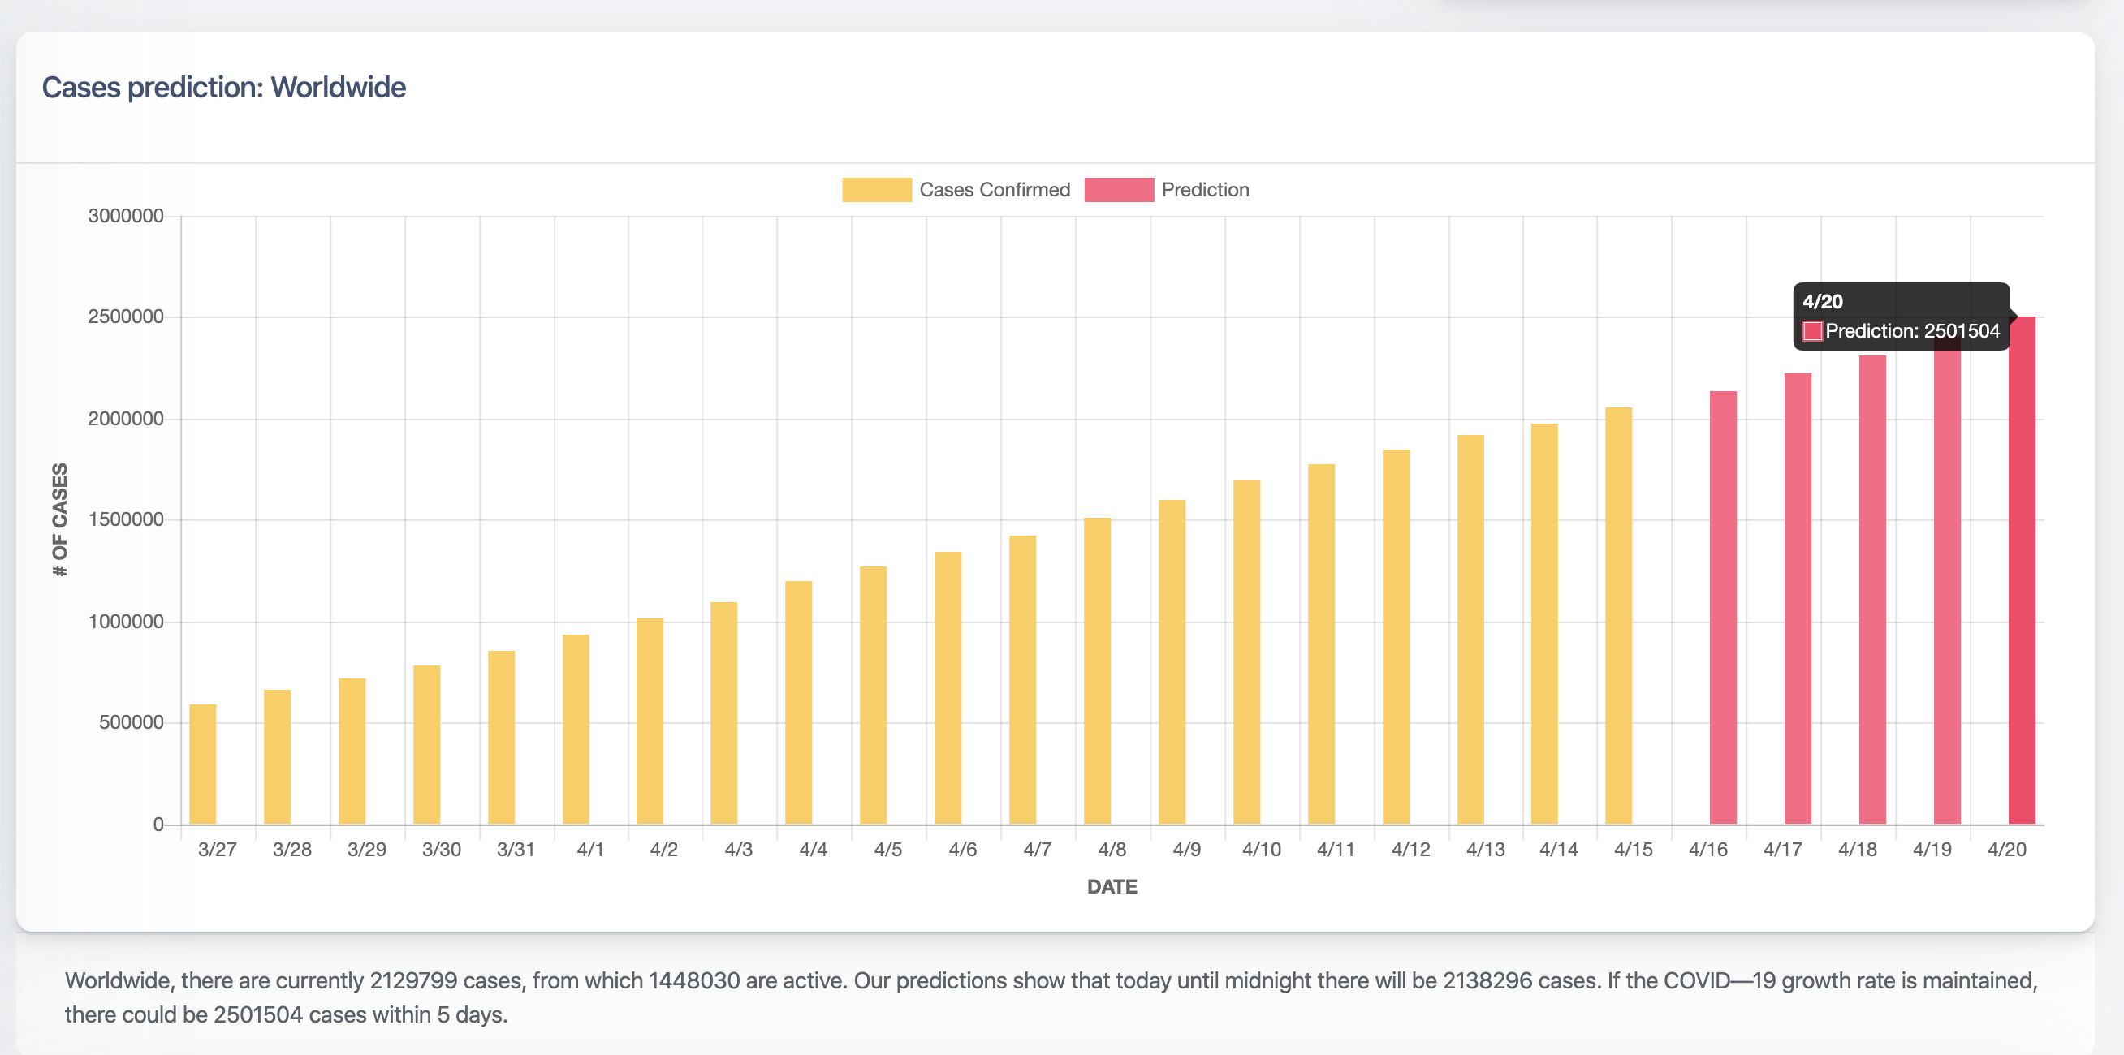The width and height of the screenshot is (2124, 1055).
Task: Select the 4/5 confirmed cases bar
Action: coord(873,695)
